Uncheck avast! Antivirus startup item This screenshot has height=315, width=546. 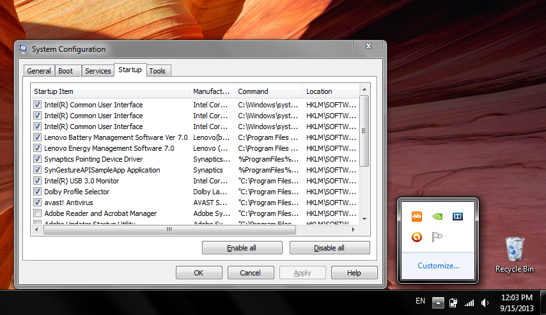[37, 203]
